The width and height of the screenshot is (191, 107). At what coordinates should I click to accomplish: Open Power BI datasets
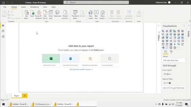(x=38, y=15)
